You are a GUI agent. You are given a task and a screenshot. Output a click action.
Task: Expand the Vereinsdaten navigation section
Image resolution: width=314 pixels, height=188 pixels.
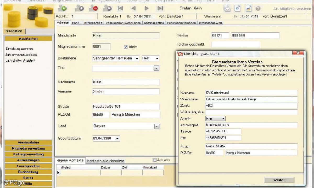point(28,142)
